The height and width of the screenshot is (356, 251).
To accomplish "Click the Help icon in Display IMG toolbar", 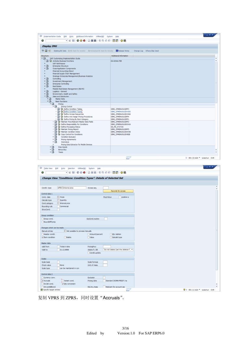I will 122,41.
